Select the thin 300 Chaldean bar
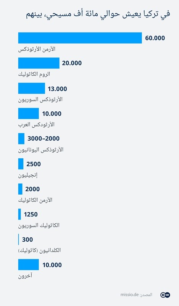This screenshot has height=306, width=179. point(18,239)
